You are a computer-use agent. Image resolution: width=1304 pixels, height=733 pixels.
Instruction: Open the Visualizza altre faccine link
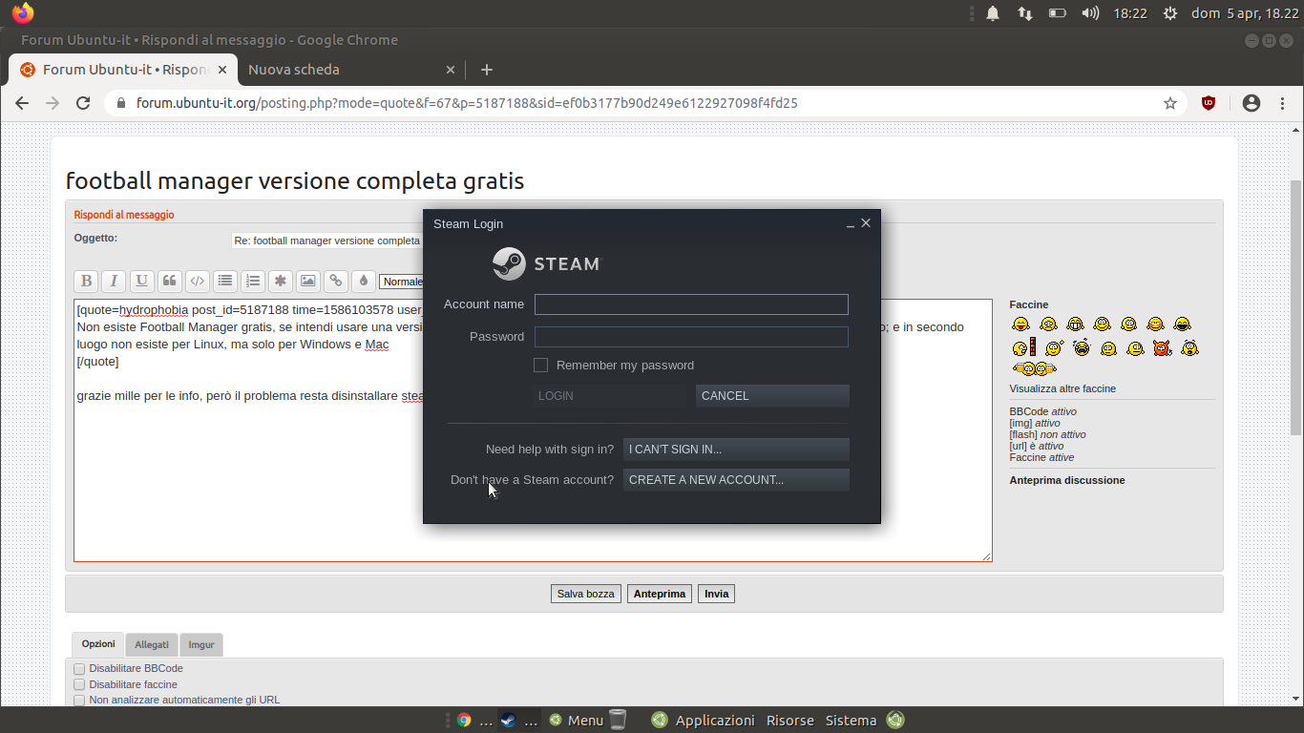click(x=1062, y=388)
